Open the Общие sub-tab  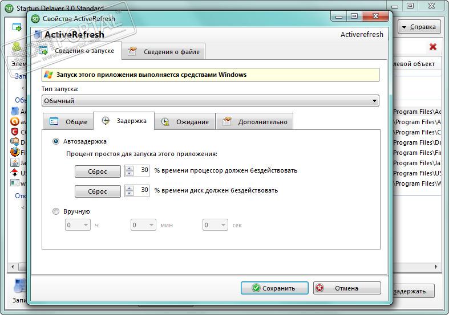click(68, 121)
